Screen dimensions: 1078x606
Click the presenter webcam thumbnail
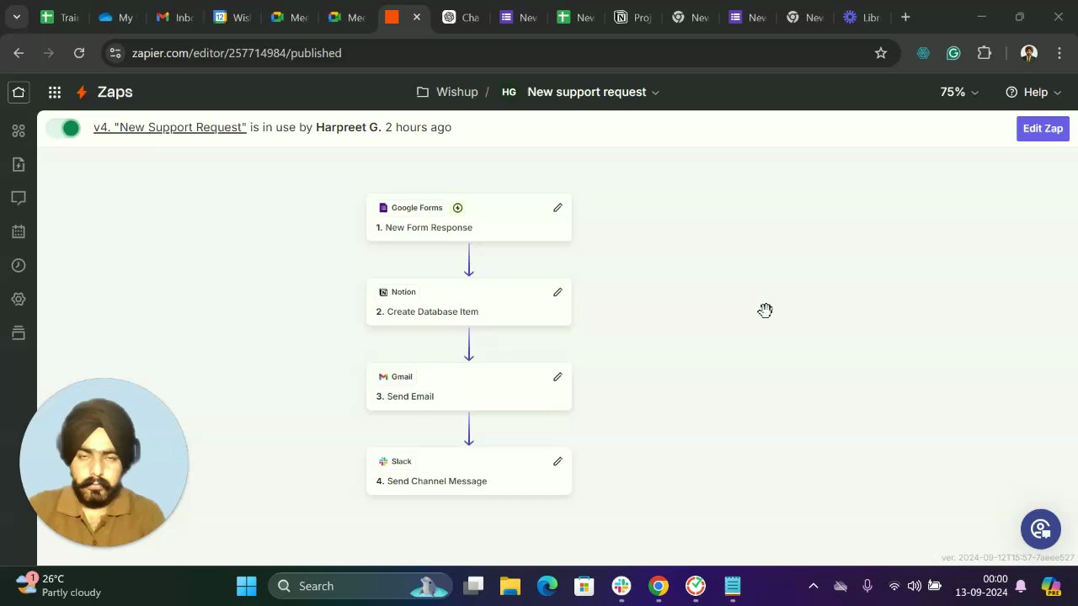click(x=104, y=462)
